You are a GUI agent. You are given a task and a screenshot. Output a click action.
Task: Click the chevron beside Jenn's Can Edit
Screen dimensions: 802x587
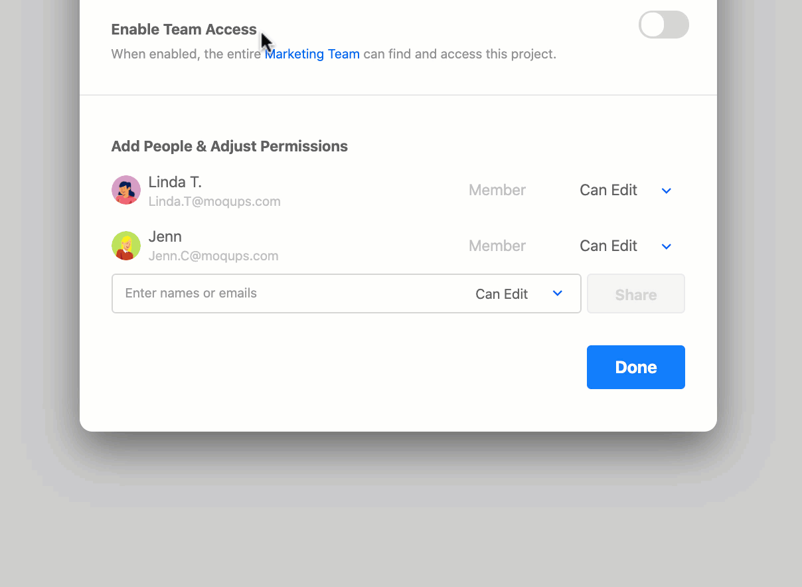pyautogui.click(x=666, y=246)
